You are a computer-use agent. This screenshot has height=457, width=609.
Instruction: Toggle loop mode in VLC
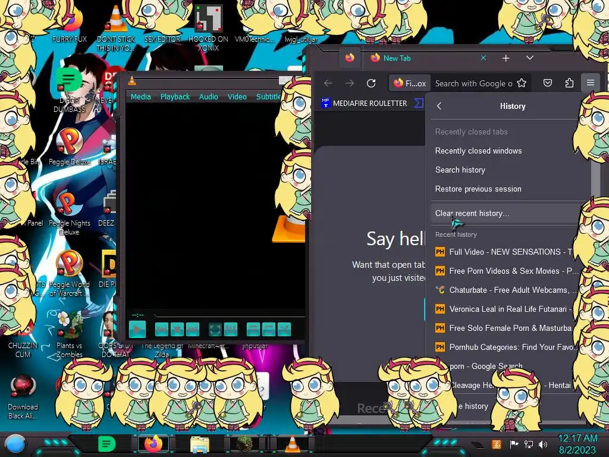[x=269, y=330]
